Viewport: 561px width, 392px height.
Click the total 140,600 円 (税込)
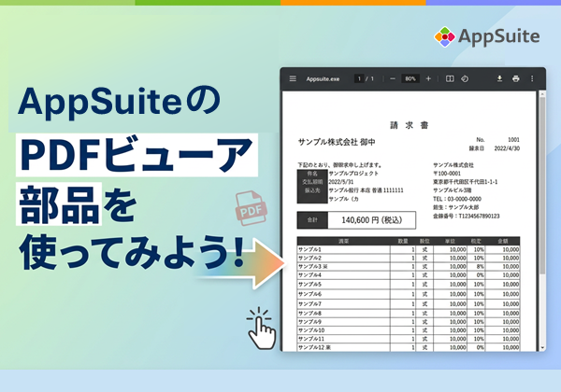point(372,220)
